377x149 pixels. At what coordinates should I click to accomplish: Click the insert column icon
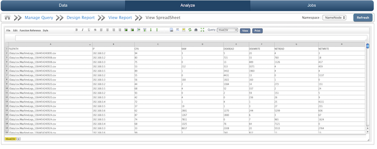(145, 30)
